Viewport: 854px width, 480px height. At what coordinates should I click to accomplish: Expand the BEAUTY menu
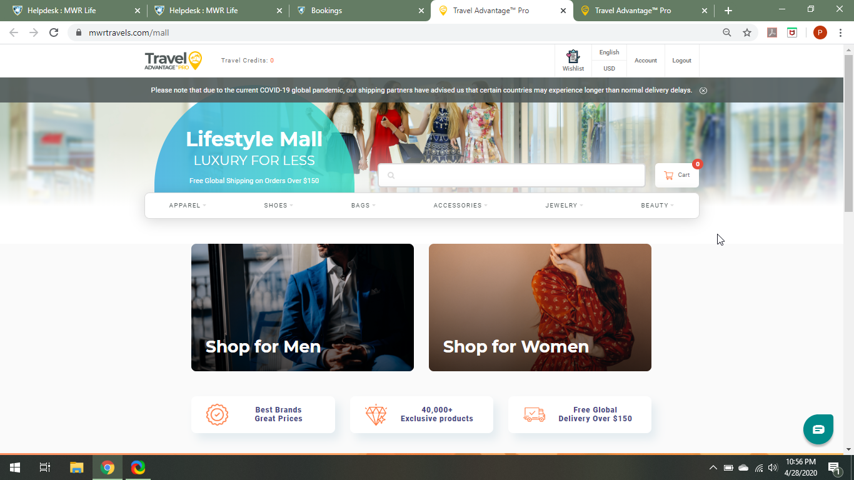(657, 206)
